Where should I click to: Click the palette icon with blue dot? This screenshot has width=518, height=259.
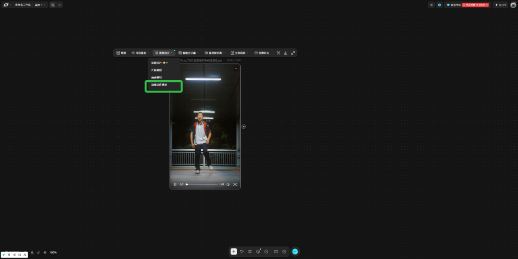coord(258,251)
